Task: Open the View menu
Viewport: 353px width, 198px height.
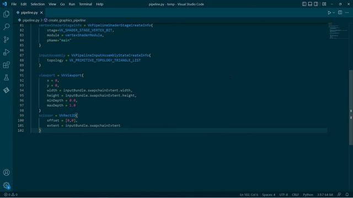Action: [52, 4]
